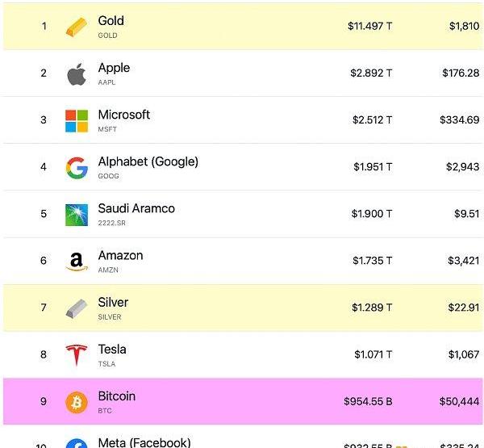The height and width of the screenshot is (448, 484).
Task: Open the Bitcoin asset name link
Action: [x=117, y=396]
